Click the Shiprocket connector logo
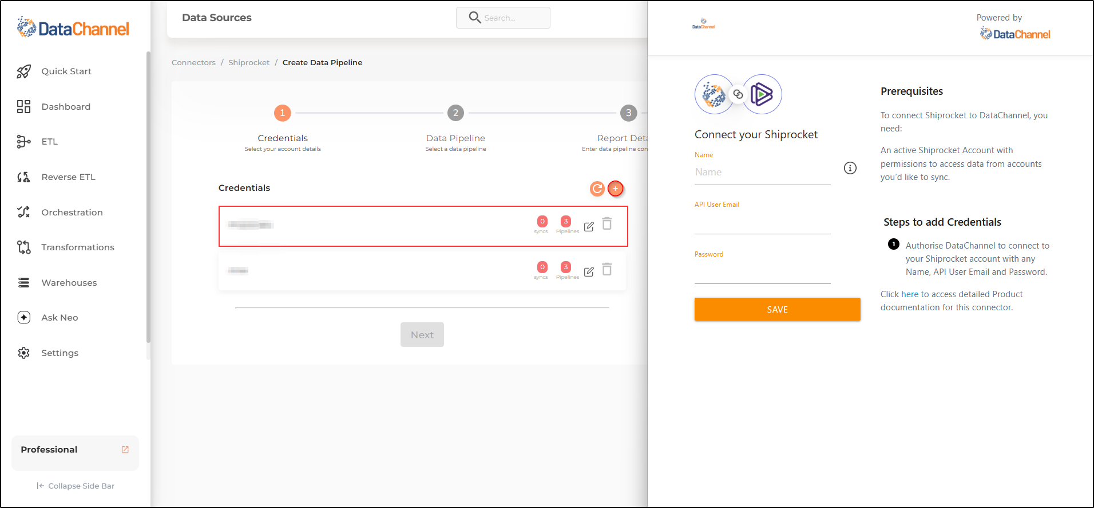The image size is (1094, 508). pyautogui.click(x=762, y=94)
